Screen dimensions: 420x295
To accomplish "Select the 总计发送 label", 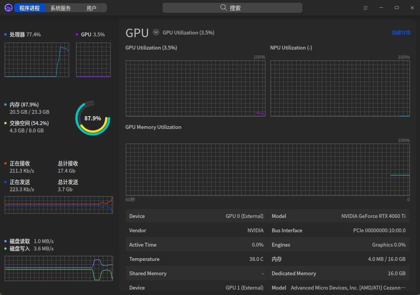I will pyautogui.click(x=68, y=182).
